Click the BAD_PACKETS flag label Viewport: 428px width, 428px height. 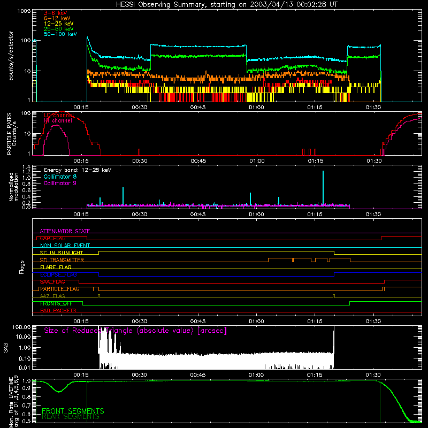(58, 311)
